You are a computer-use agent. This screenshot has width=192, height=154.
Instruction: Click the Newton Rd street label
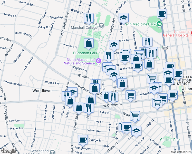pyautogui.click(x=26, y=3)
